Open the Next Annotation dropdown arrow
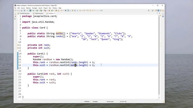Screen dimensions: 193x108 (x=82, y=10)
